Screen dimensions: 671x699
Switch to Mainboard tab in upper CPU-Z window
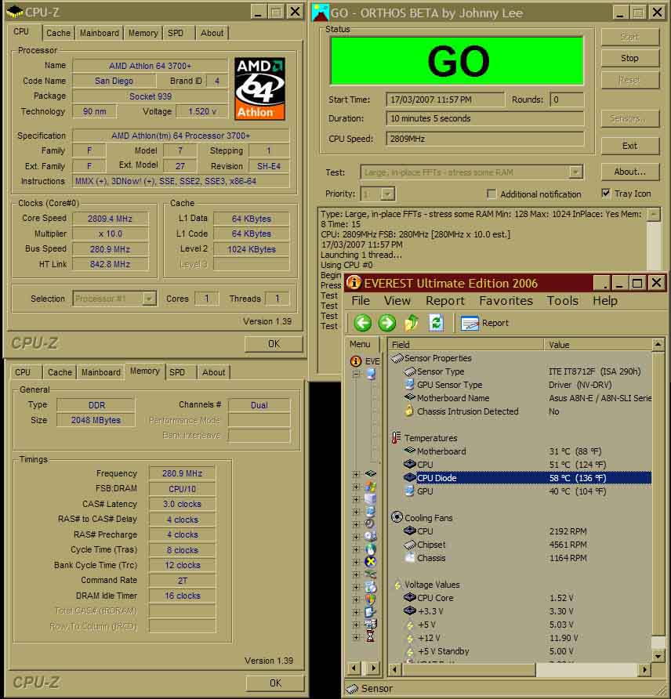pyautogui.click(x=100, y=33)
